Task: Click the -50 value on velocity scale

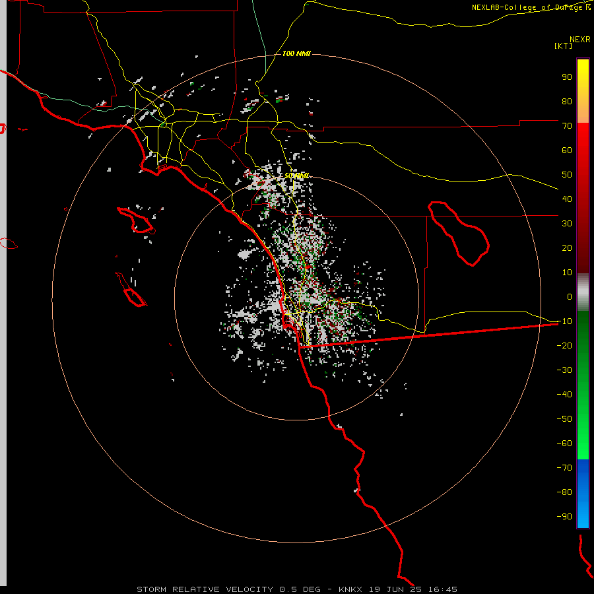Action: pos(564,419)
